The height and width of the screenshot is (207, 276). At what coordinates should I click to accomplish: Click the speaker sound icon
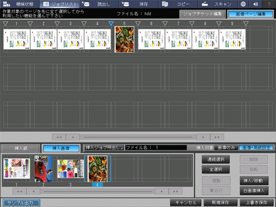(x=256, y=4)
